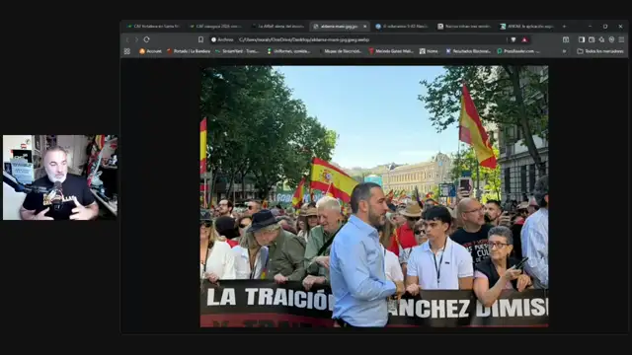Open the Melinda Gates bookmark
Screen dimensions: 632x355
[x=391, y=51]
